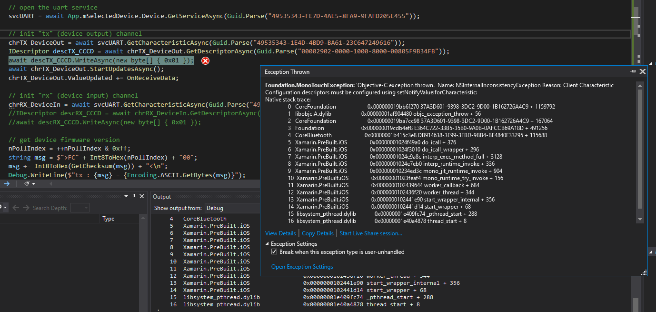Image resolution: width=656 pixels, height=312 pixels.
Task: Click 'start_wrapper_internal + 356' in Output
Action: (x=413, y=283)
